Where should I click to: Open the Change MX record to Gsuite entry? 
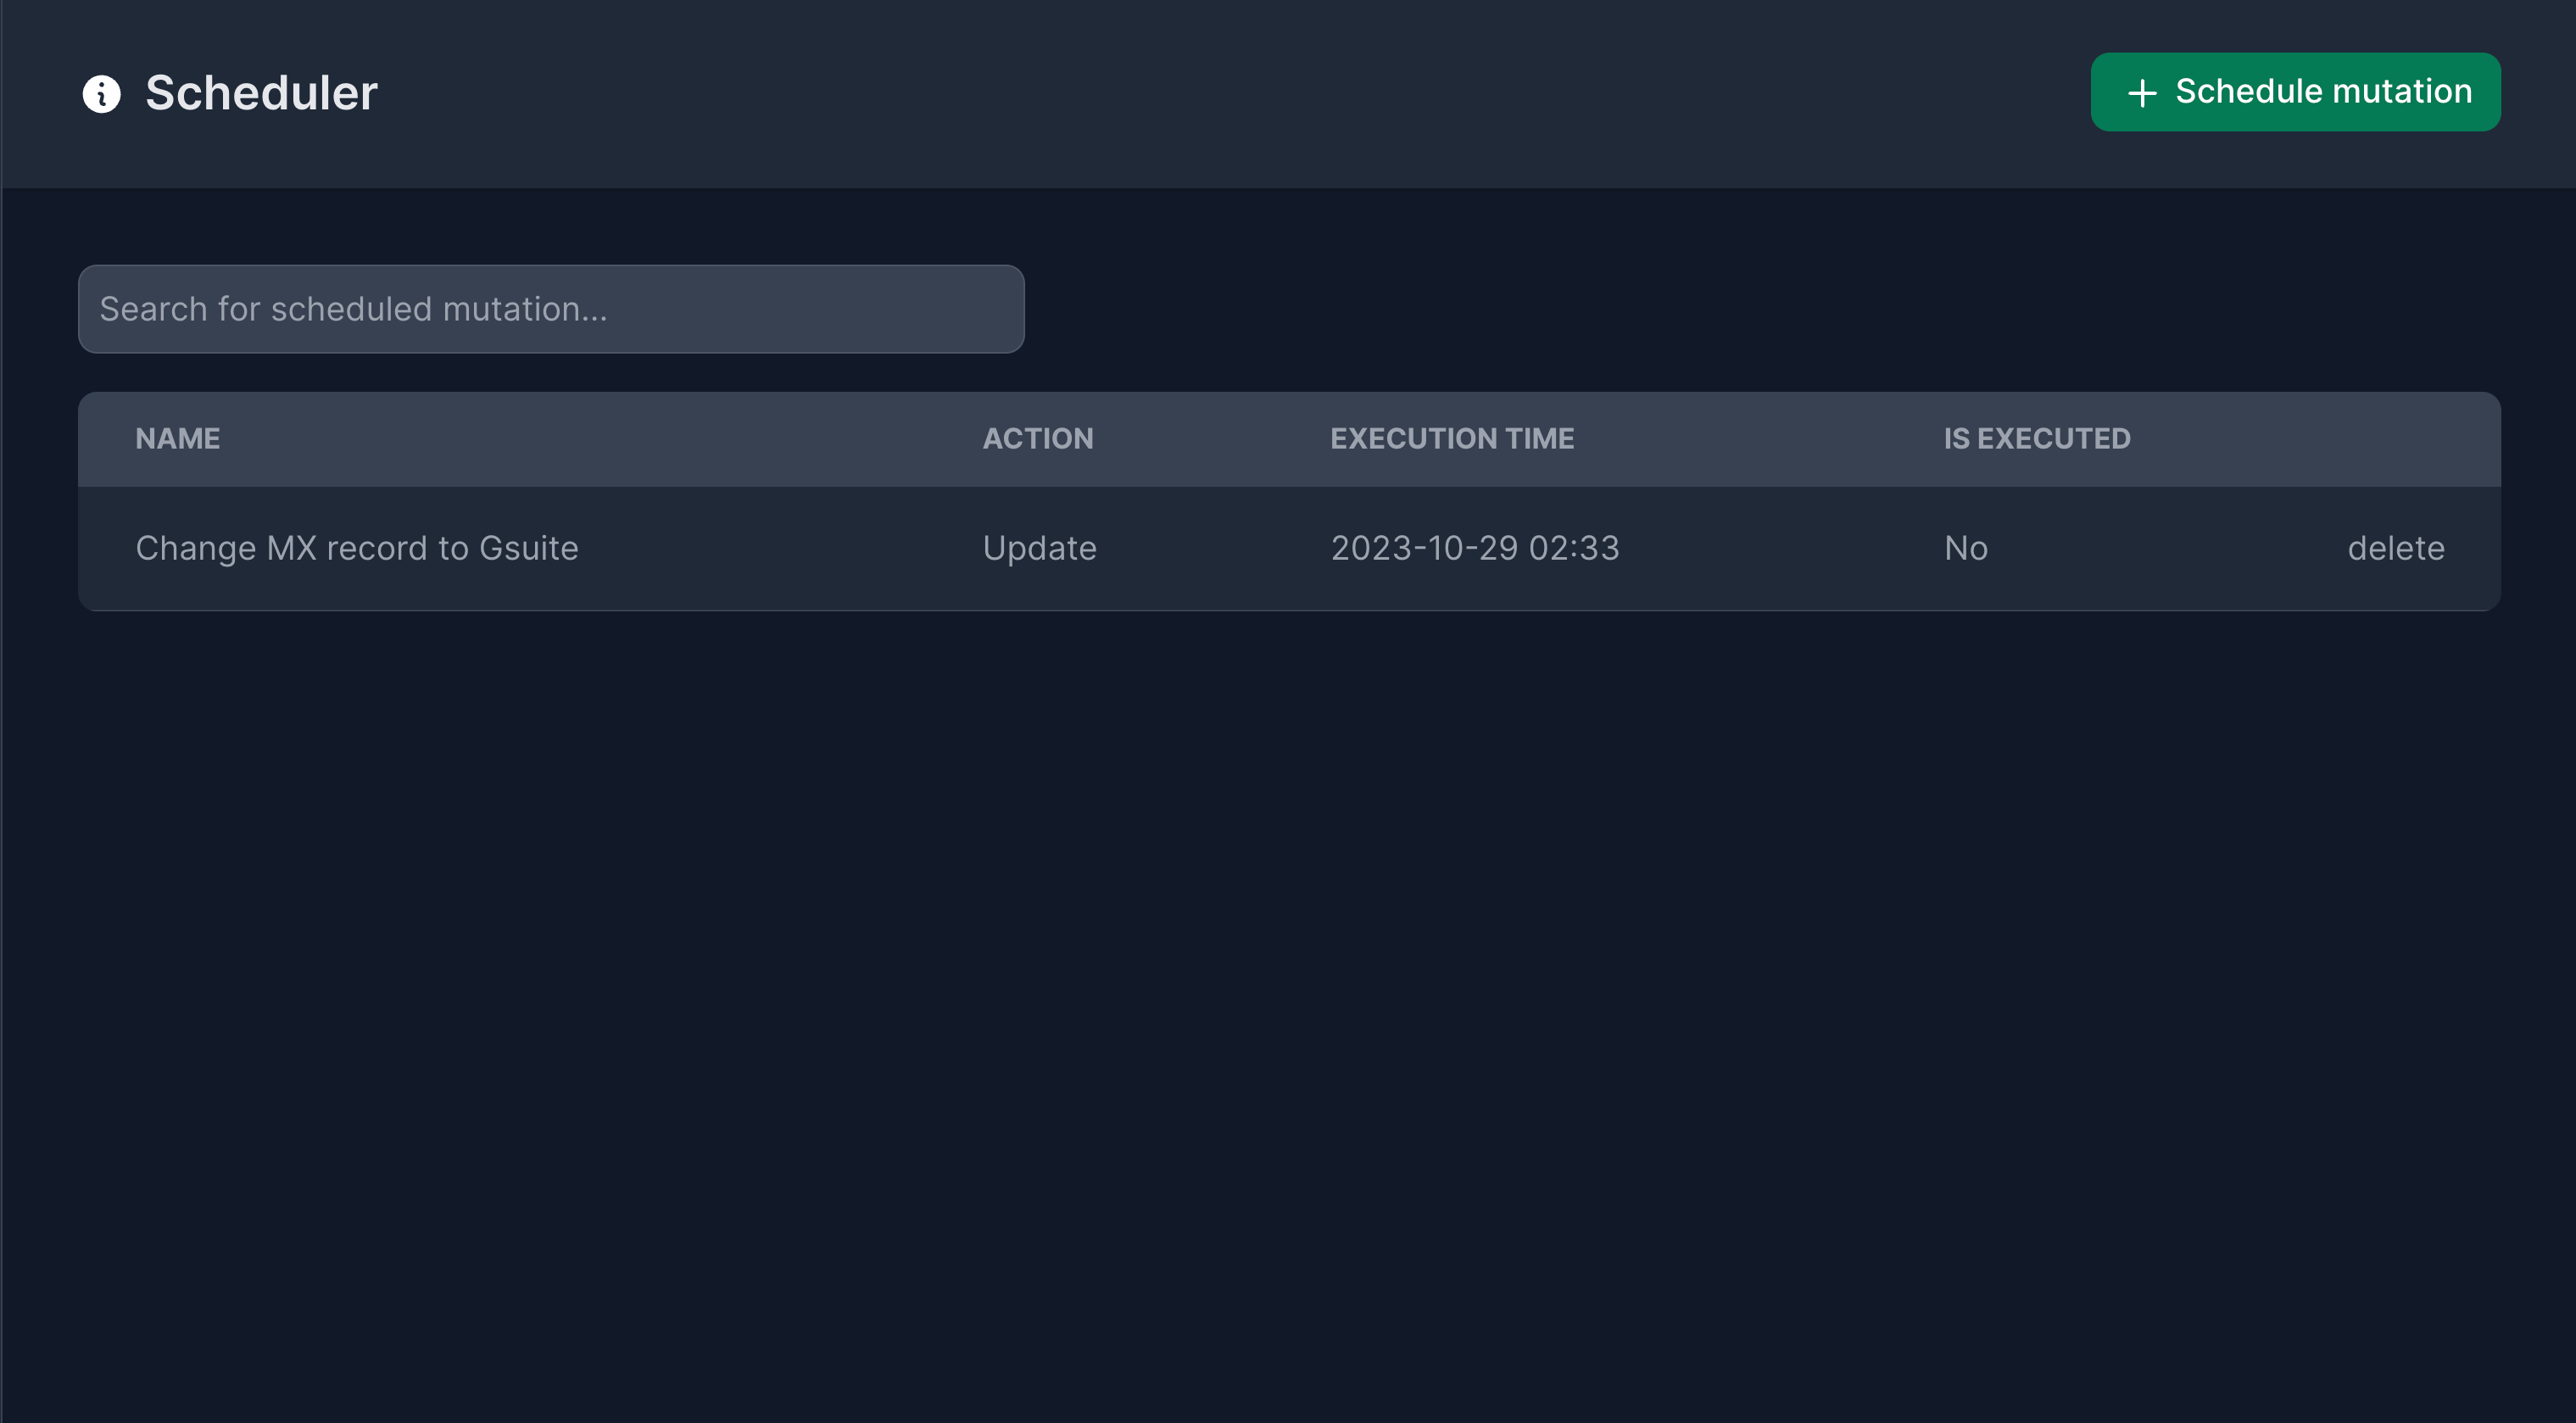356,548
